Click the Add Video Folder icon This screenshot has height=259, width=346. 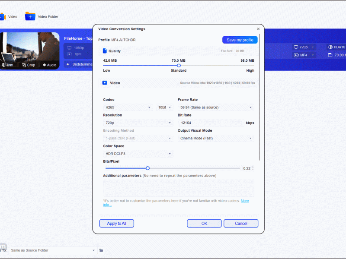[30, 16]
